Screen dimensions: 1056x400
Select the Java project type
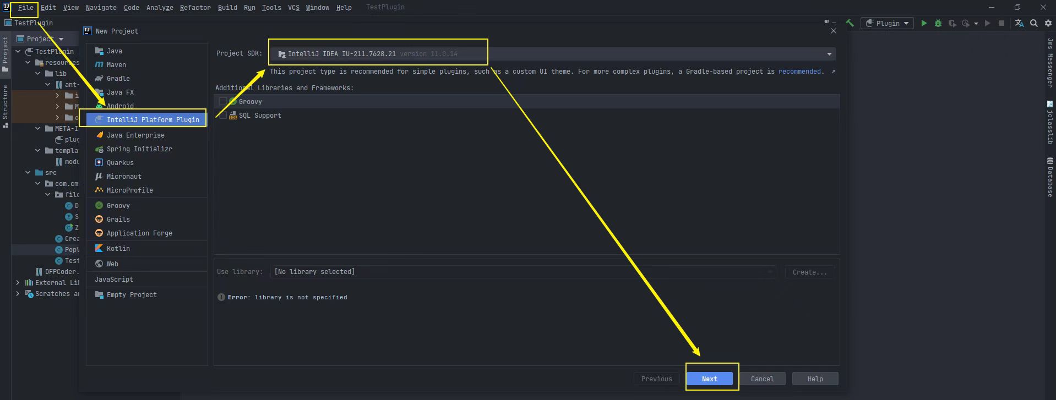pos(146,51)
